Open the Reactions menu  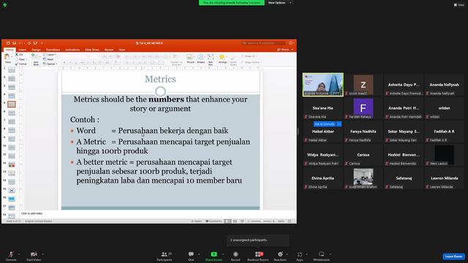click(x=280, y=256)
